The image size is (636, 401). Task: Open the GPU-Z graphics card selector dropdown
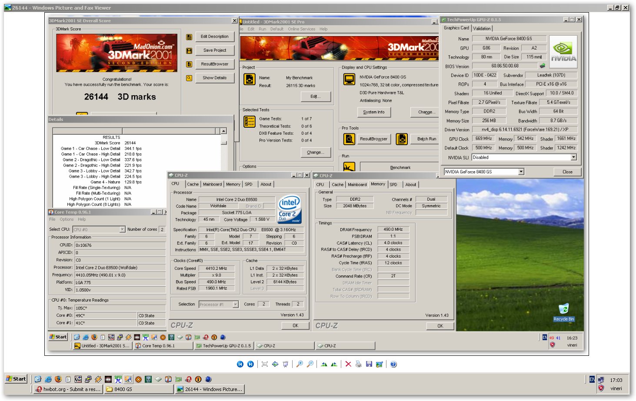pos(521,172)
